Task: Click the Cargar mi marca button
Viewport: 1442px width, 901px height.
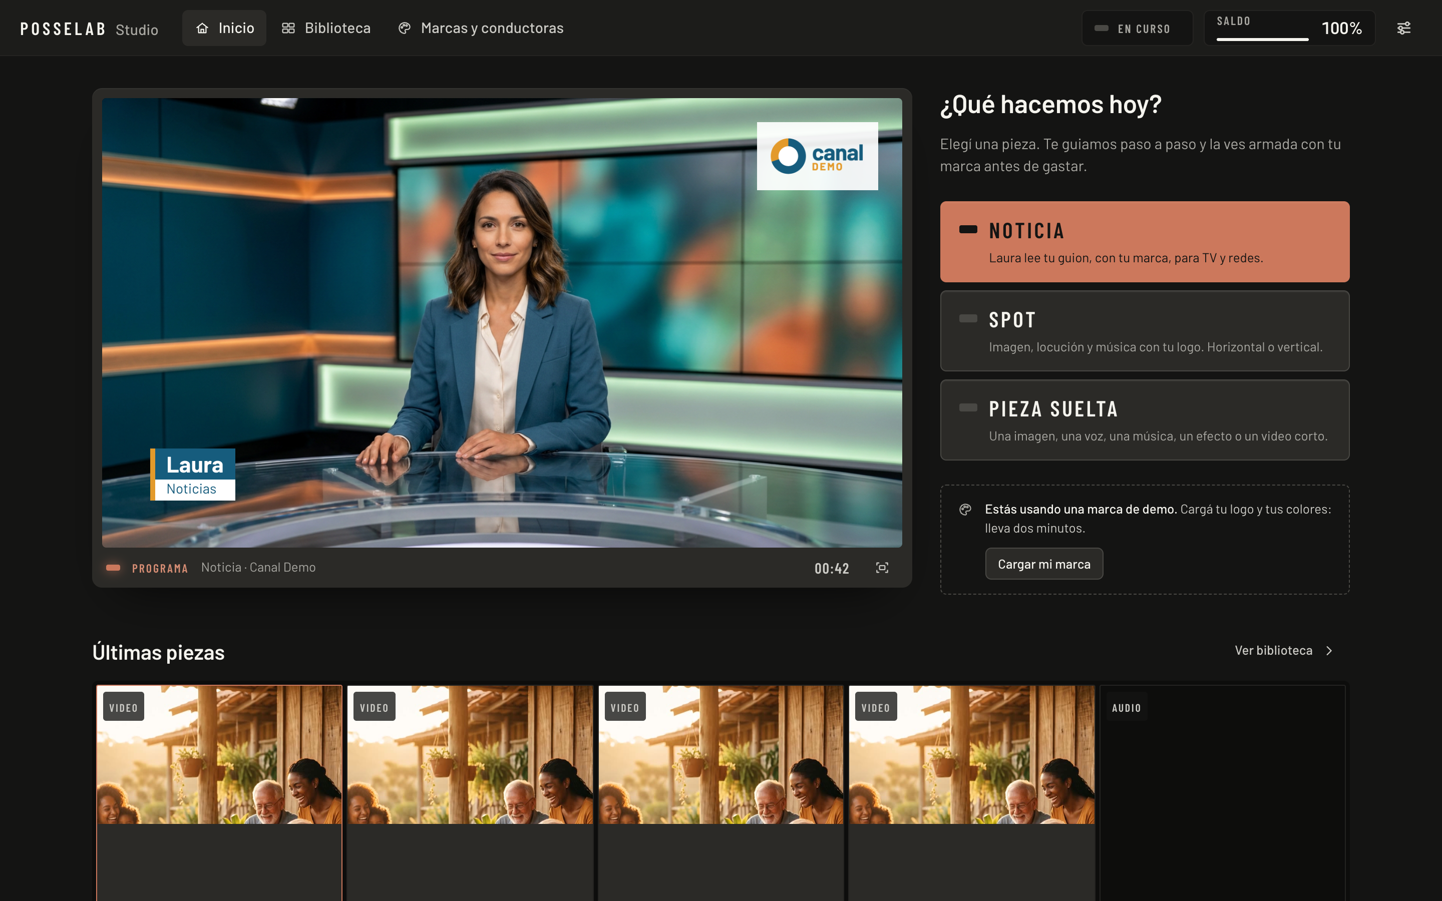Action: pos(1044,564)
